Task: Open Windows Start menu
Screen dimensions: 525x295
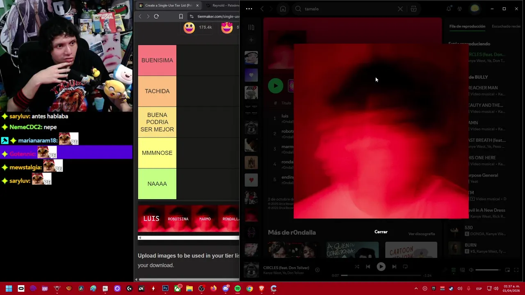Action: pos(9,288)
